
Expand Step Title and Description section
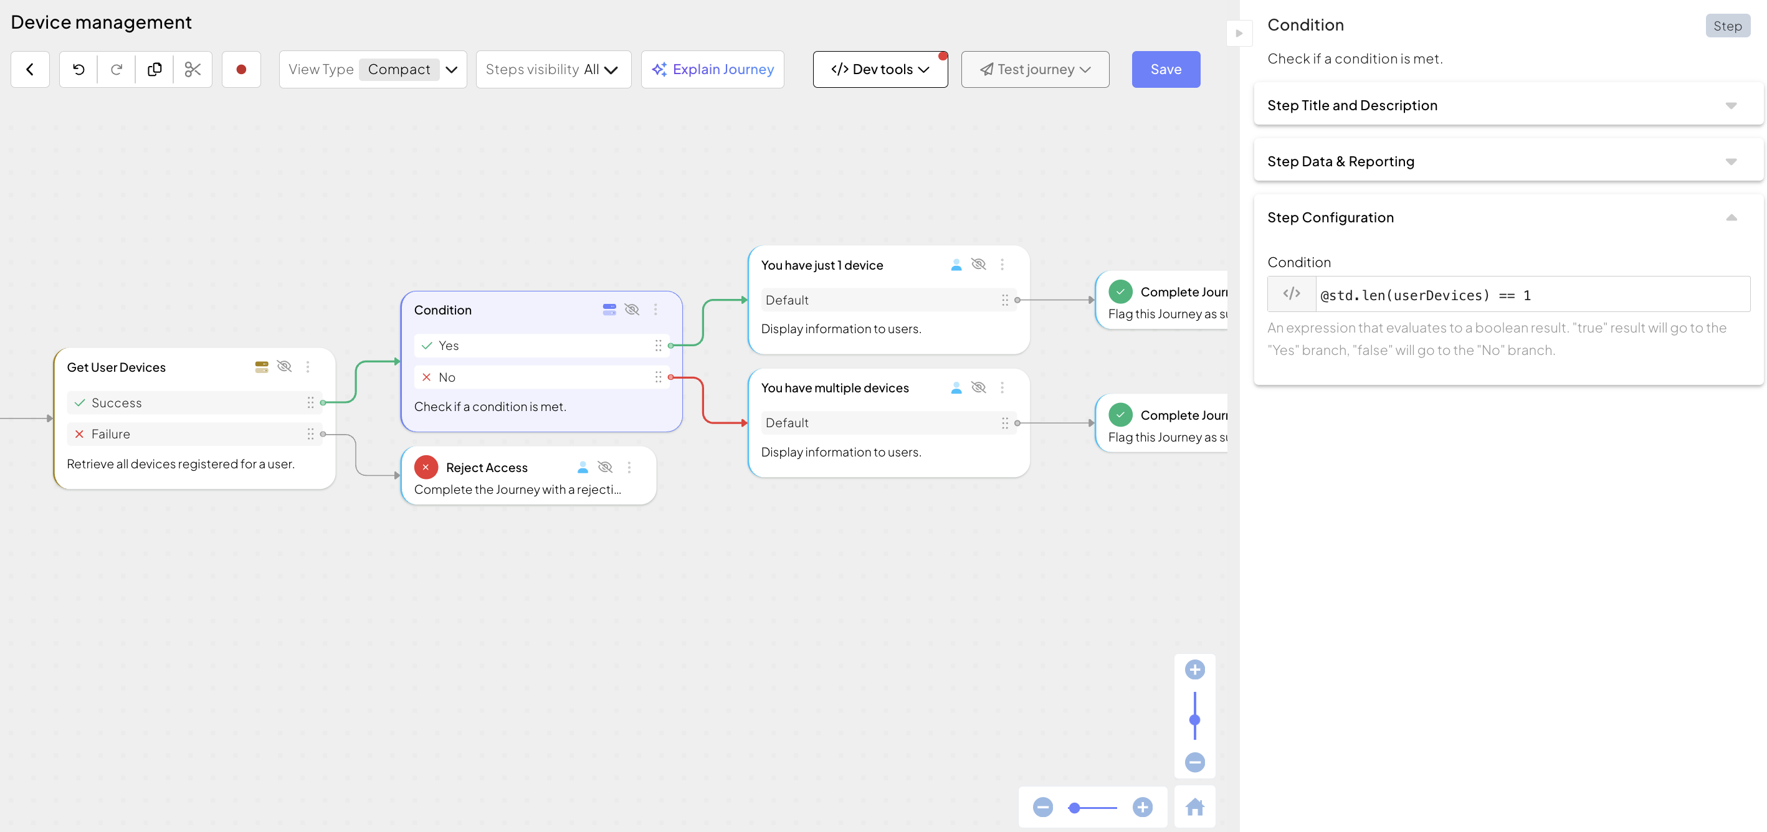pos(1508,105)
